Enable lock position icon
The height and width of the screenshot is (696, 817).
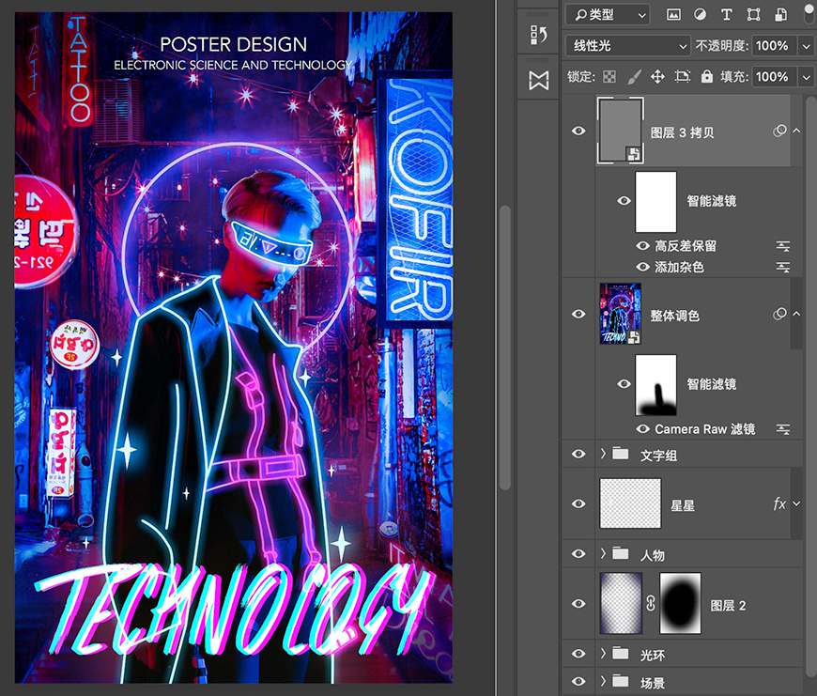[657, 76]
